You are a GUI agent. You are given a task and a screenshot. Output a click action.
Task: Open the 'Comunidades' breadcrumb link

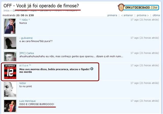(20, 10)
